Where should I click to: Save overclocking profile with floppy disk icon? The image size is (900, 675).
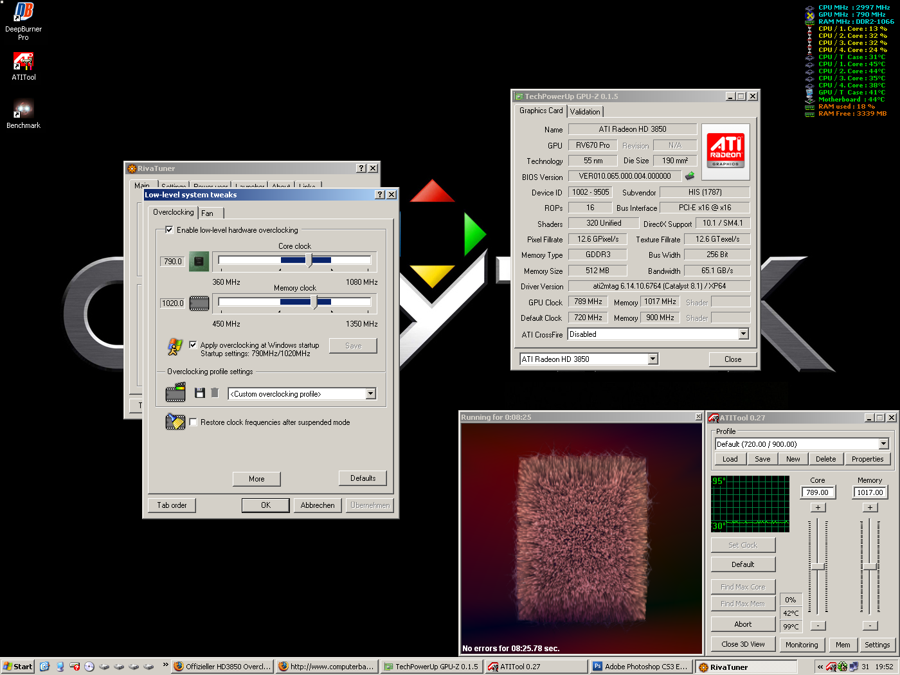coord(199,393)
